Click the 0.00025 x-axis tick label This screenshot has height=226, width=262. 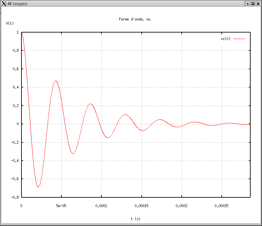tap(222, 206)
